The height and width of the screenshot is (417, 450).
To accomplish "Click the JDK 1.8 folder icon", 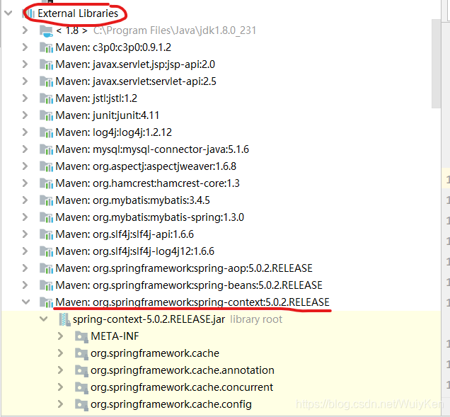I will pos(46,30).
